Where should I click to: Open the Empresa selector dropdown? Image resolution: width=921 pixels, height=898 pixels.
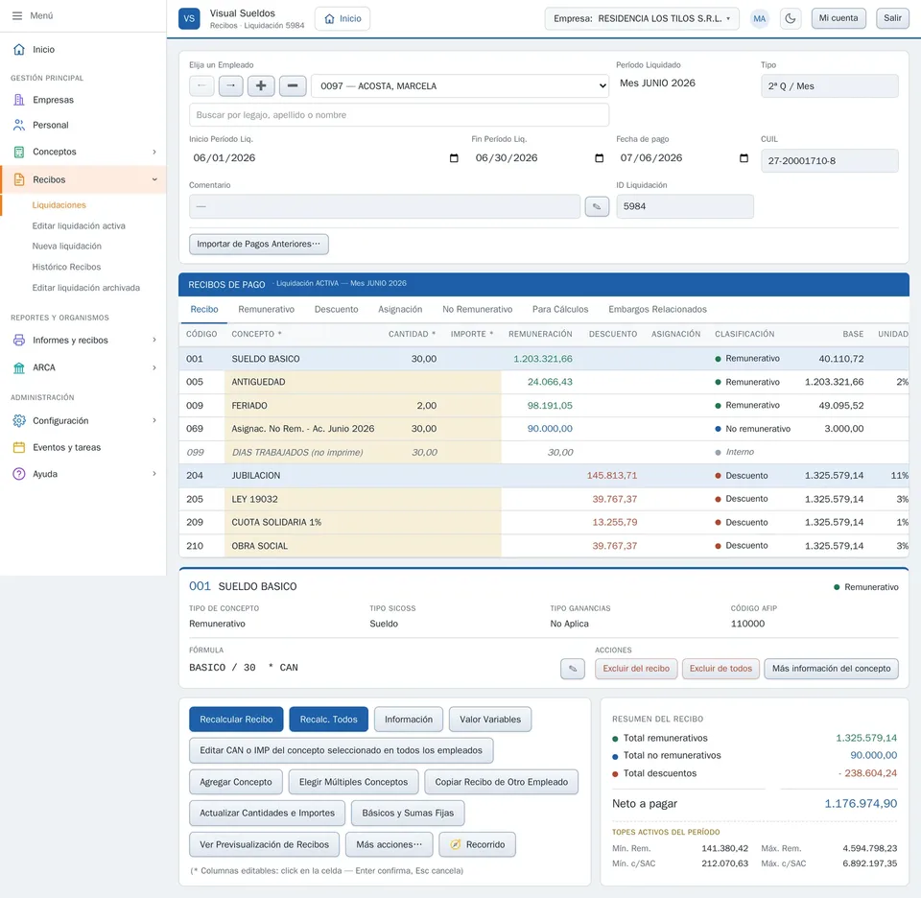pos(642,19)
